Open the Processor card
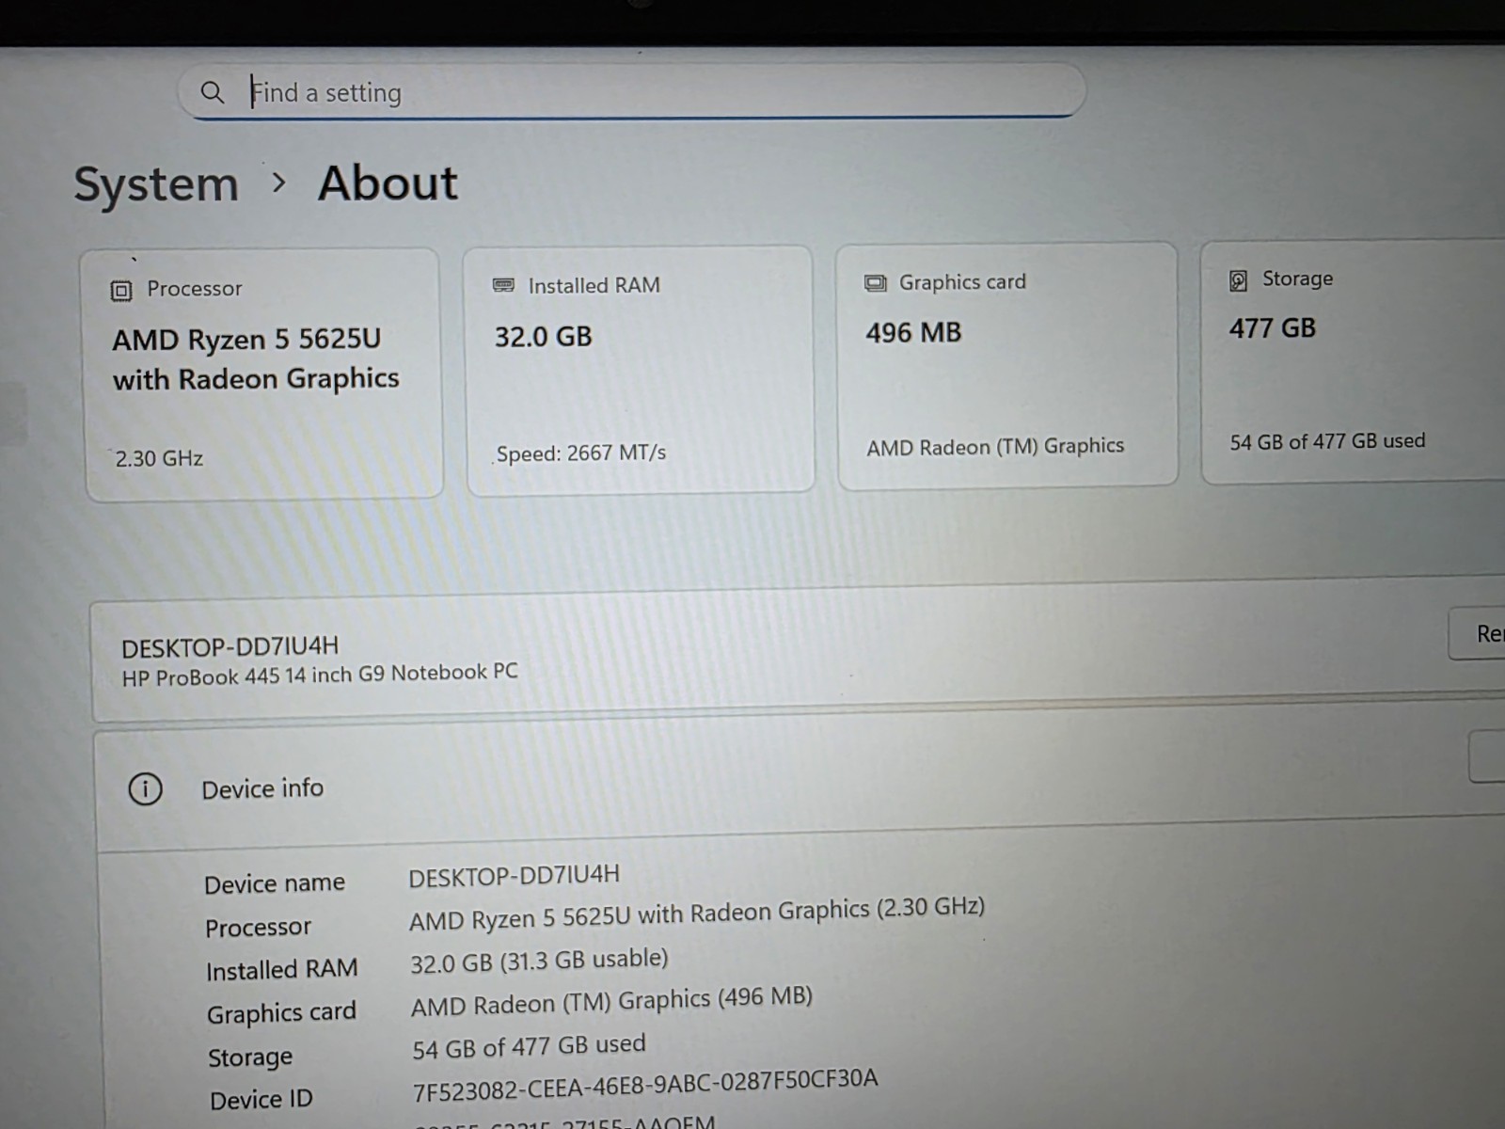Image resolution: width=1505 pixels, height=1129 pixels. (263, 374)
